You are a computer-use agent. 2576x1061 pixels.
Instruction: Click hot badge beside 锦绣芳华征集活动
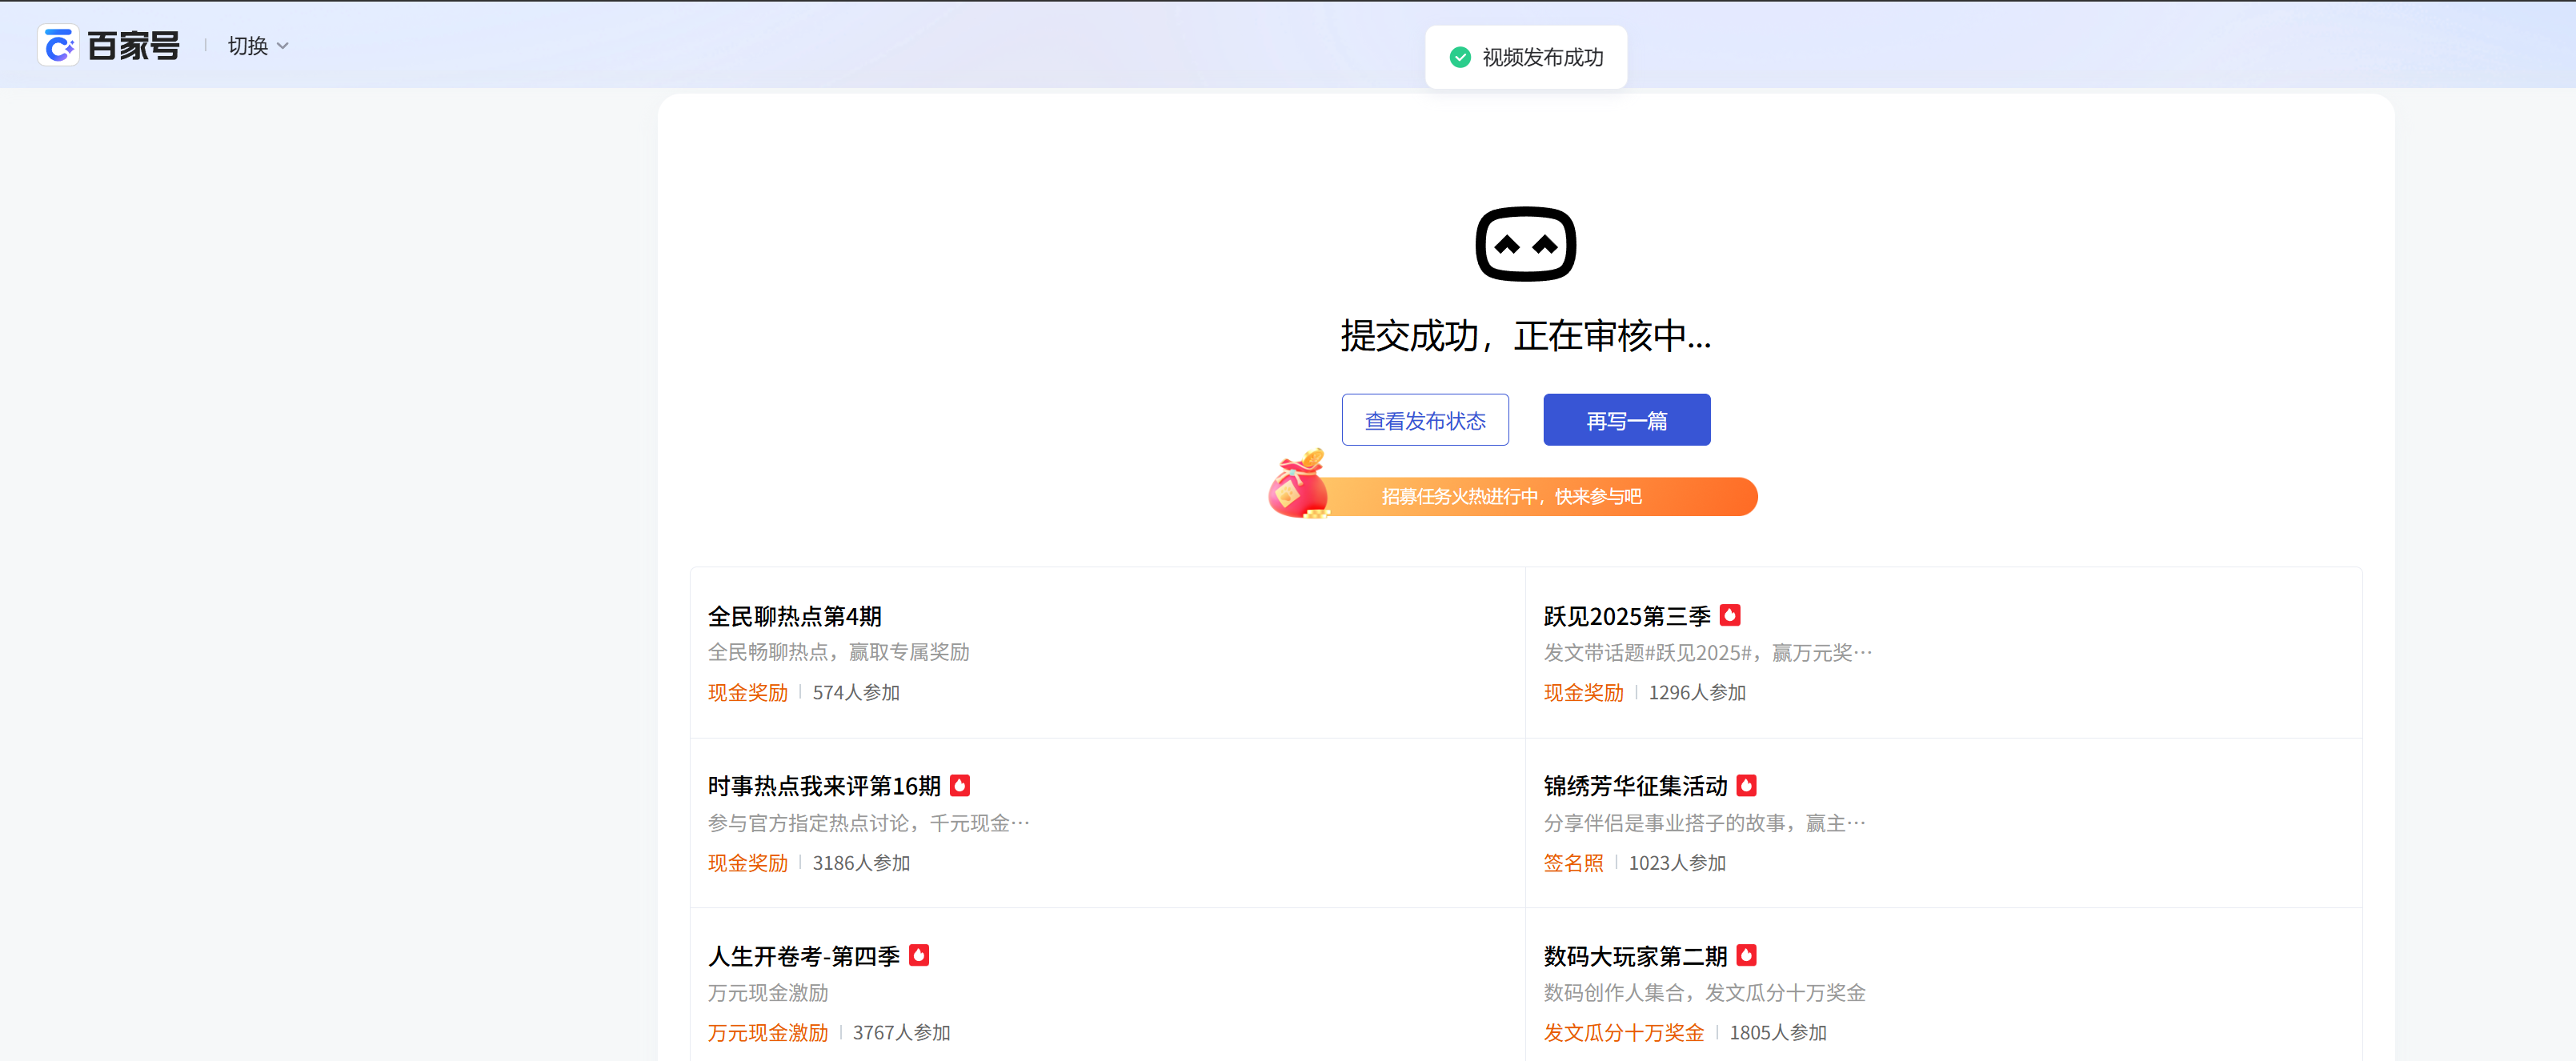pyautogui.click(x=1746, y=785)
